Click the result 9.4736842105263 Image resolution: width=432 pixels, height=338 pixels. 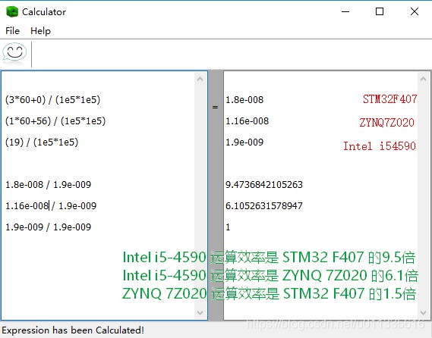click(x=264, y=185)
